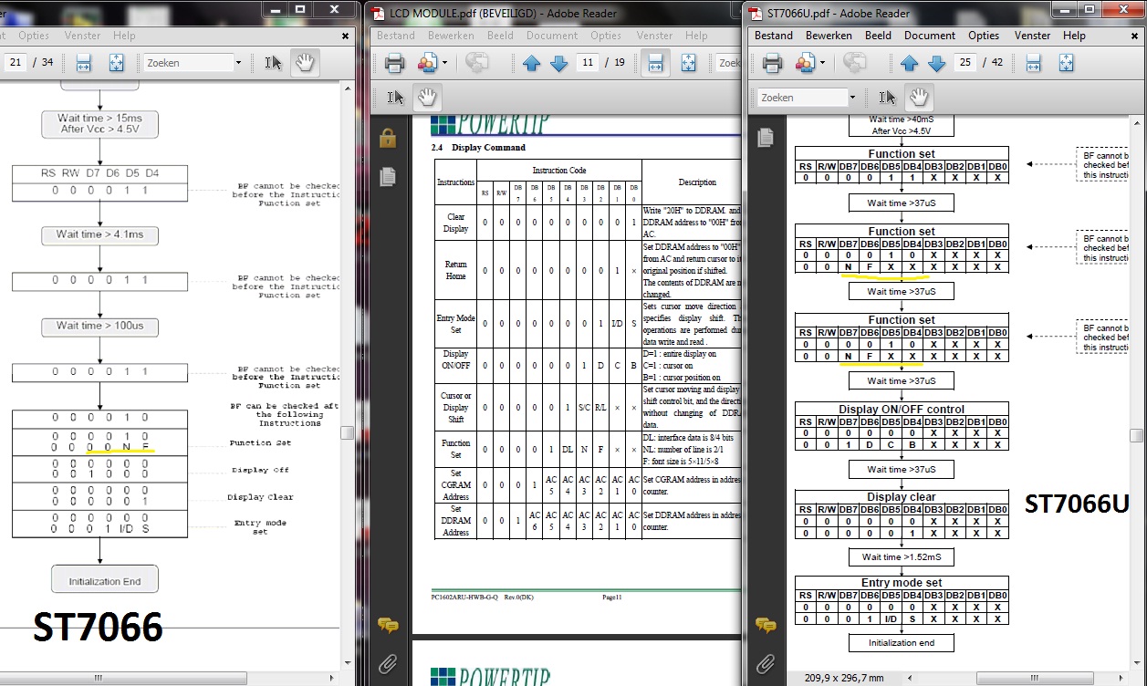Click the vertical scrollbar thumb in ST7066U.pdf window
The height and width of the screenshot is (686, 1147).
1138,434
